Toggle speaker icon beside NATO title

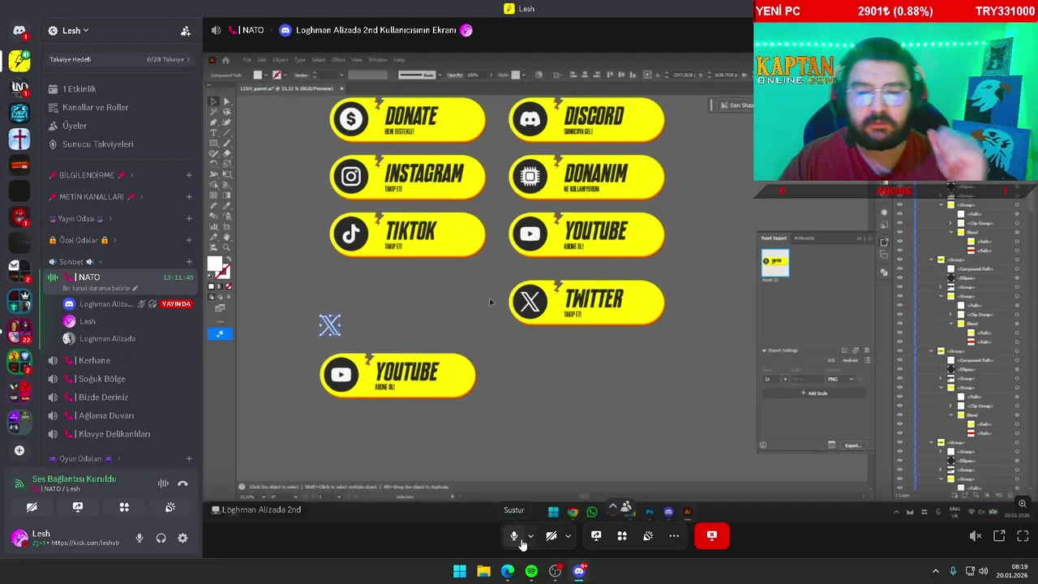pos(216,30)
